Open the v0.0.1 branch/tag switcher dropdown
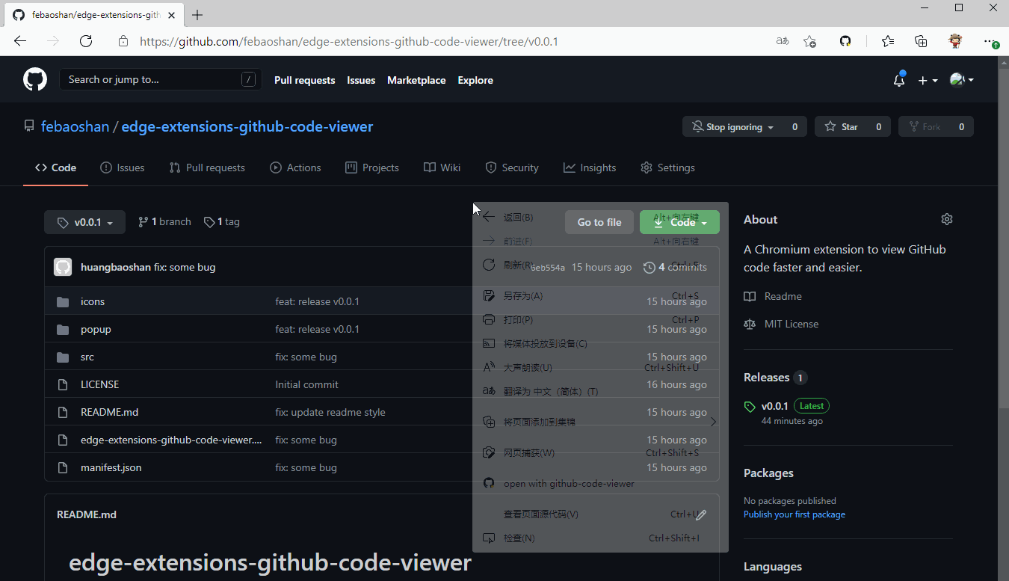1009x581 pixels. (x=86, y=222)
